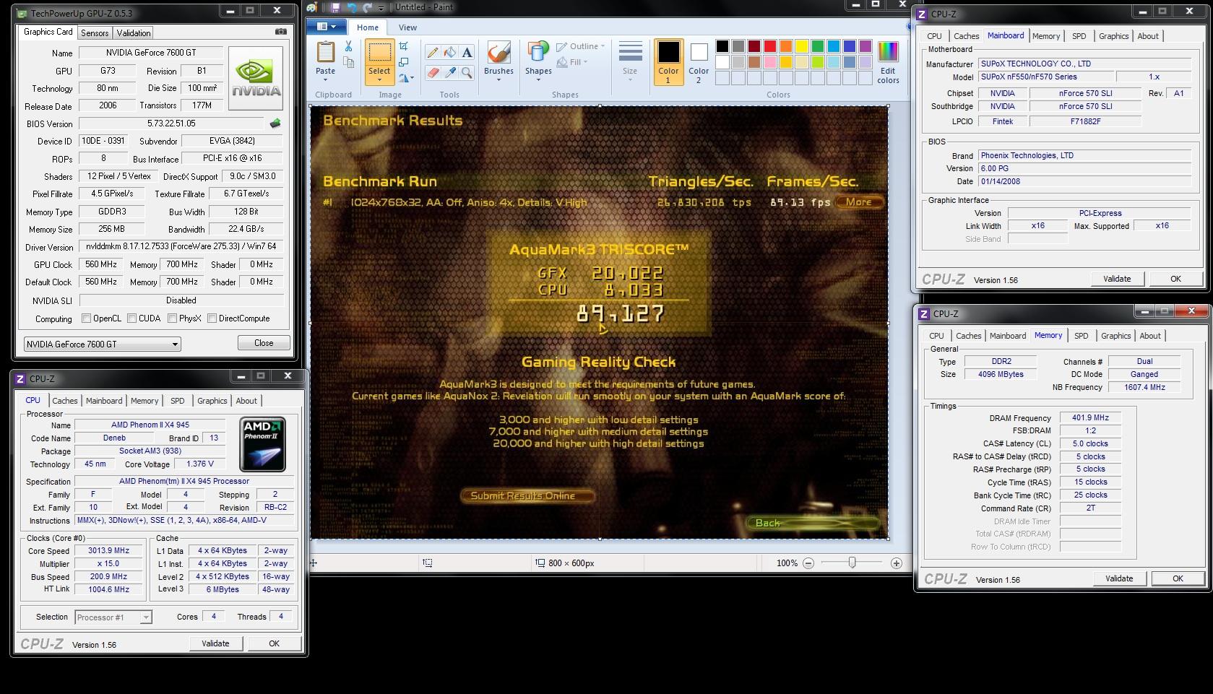1213x694 pixels.
Task: Open the Validation tab in GPU-Z
Action: point(134,33)
